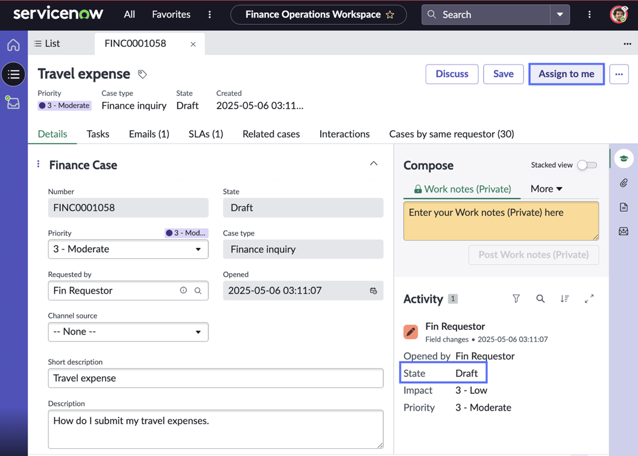Open the Details tab

pos(52,134)
